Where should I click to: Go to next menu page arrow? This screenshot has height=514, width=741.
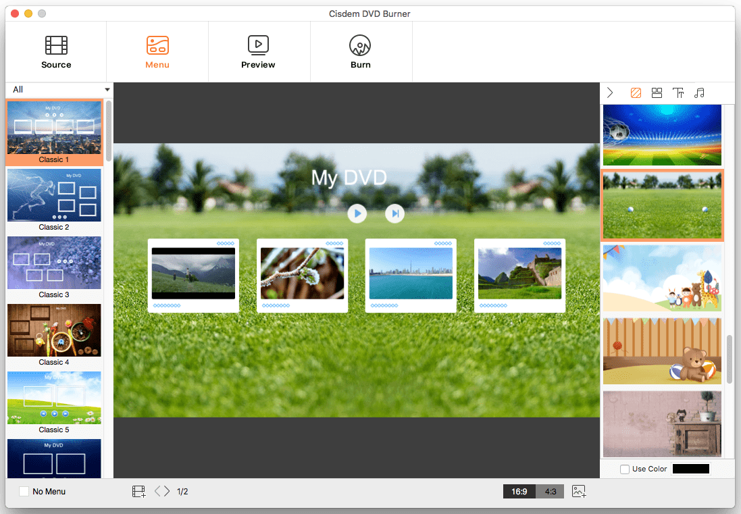(167, 491)
